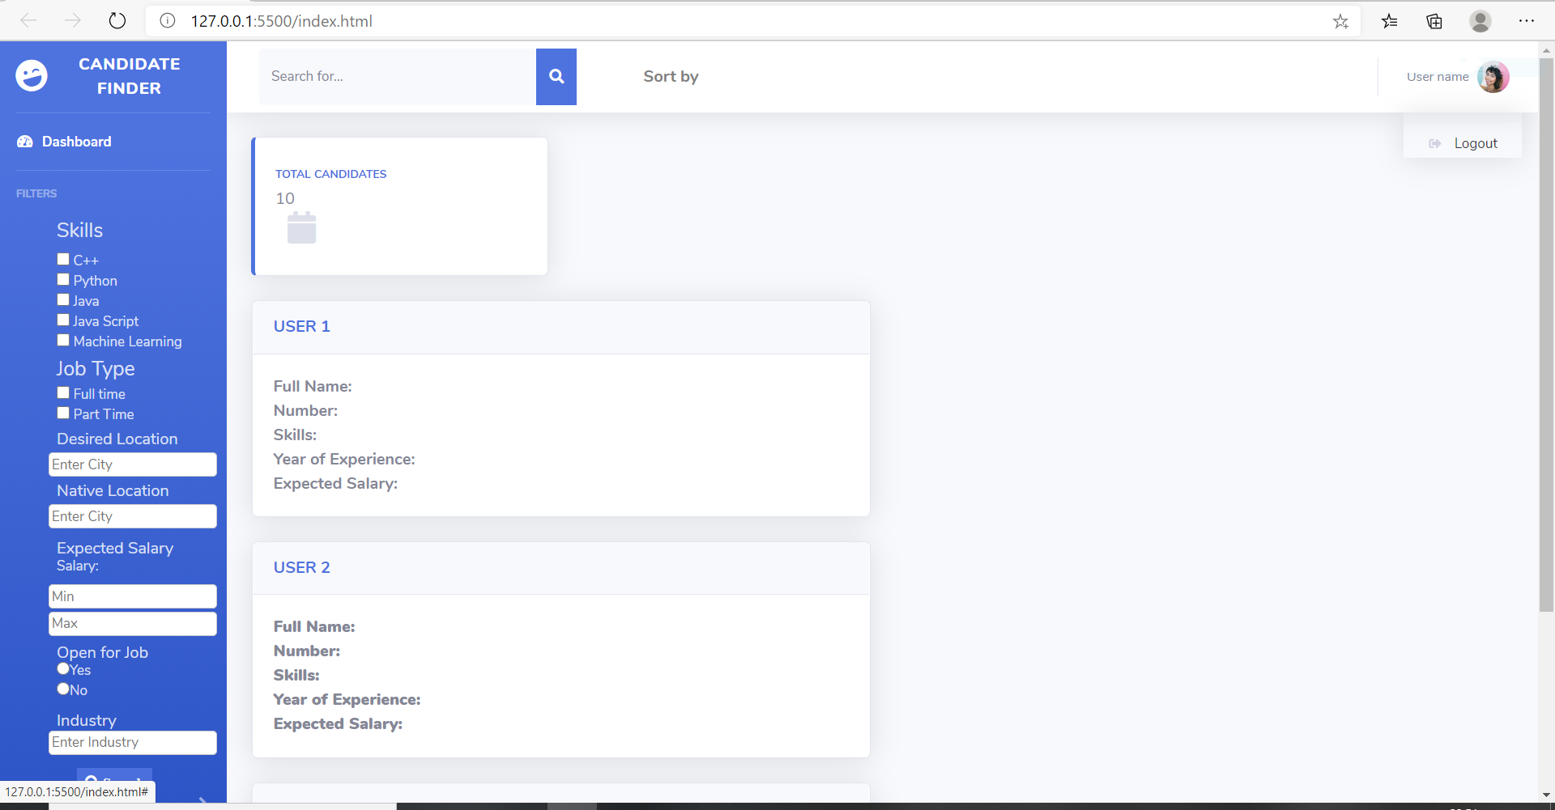
Task: Click the Candidate Finder smiley logo
Action: 32,75
